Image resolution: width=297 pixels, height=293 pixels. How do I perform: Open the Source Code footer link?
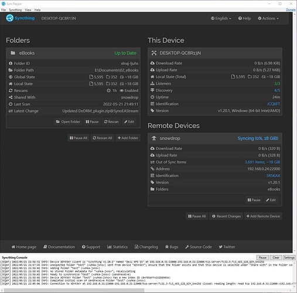(x=199, y=247)
